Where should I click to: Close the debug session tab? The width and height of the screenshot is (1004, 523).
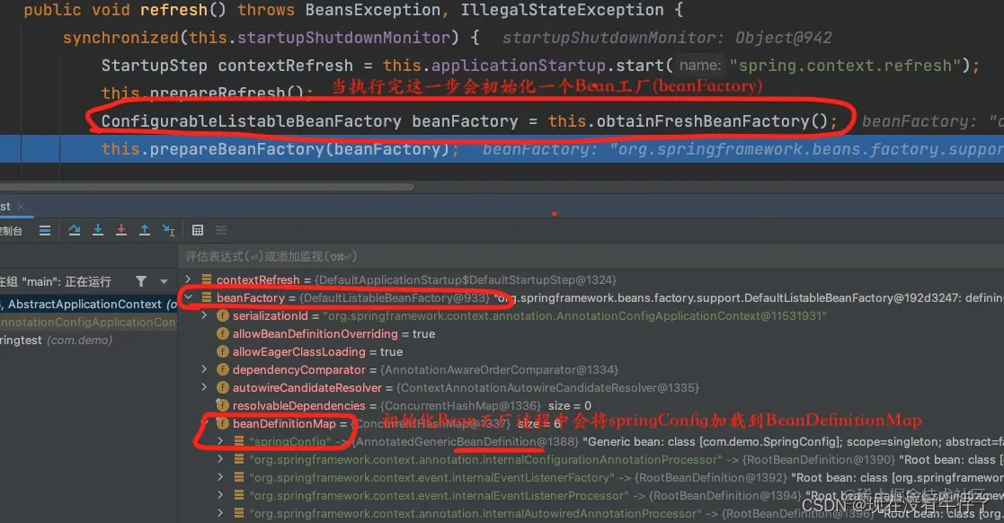click(21, 206)
